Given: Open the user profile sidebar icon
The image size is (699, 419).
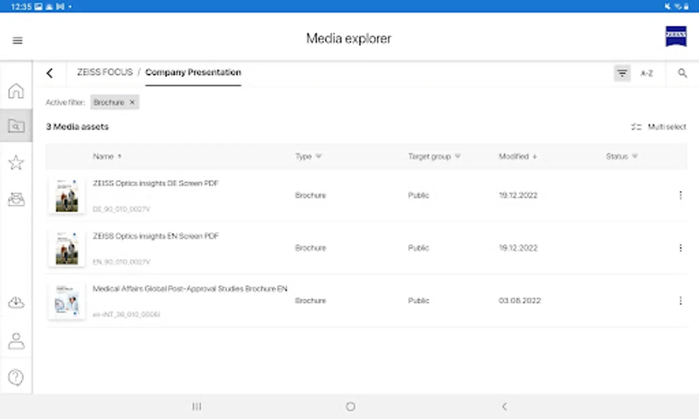Looking at the screenshot, I should coord(16,341).
